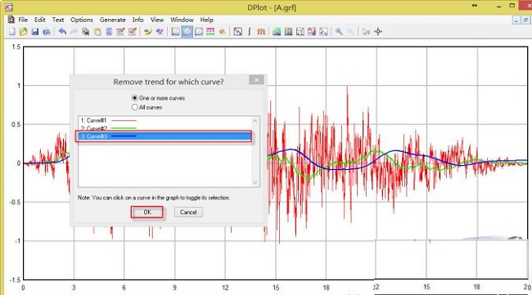The image size is (532, 295).
Task: Click the red-green grid lines icon
Action: (x=210, y=32)
